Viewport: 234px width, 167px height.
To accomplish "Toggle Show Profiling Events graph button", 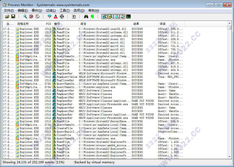I will [128, 16].
